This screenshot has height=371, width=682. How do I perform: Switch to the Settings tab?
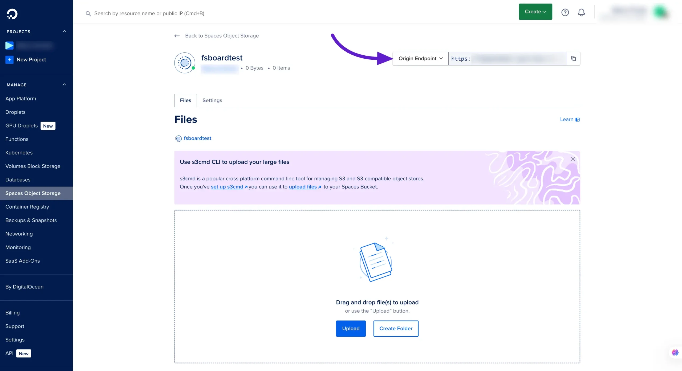click(212, 100)
